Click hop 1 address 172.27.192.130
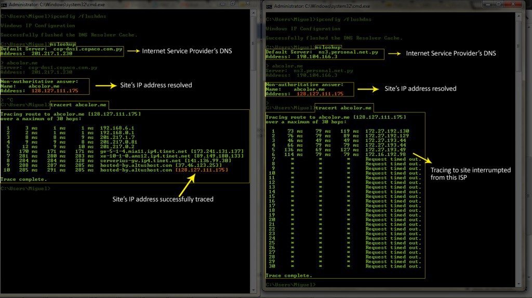The width and height of the screenshot is (532, 298). point(387,131)
